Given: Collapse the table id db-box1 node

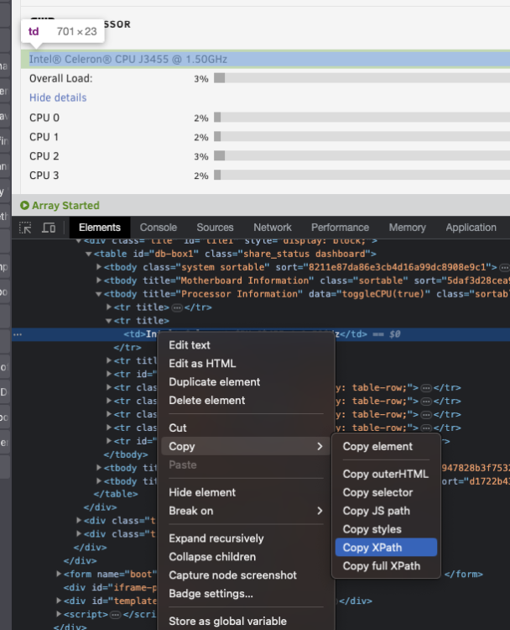Looking at the screenshot, I should 89,254.
